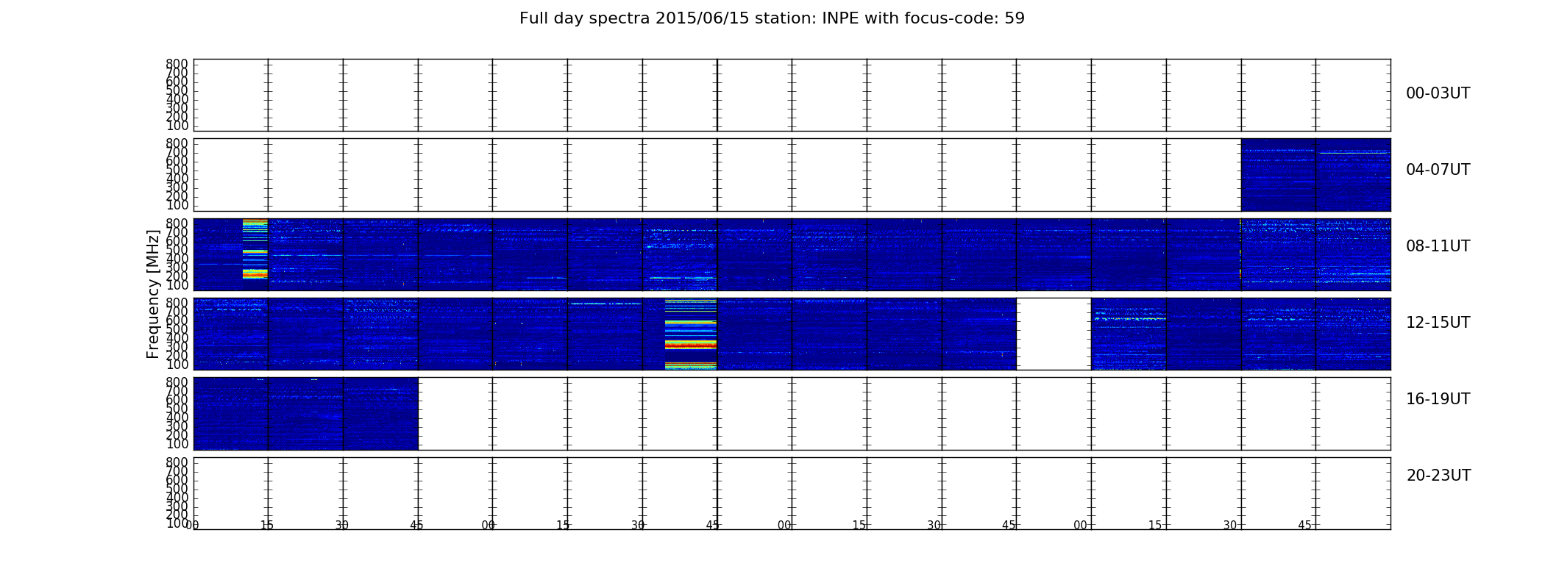The height and width of the screenshot is (588, 1545).
Task: Click the blue spectrogram block in 04-07UT panel
Action: (x=1315, y=175)
